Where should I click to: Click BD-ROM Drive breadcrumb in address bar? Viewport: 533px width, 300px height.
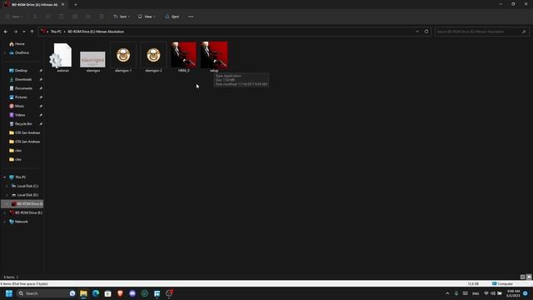pos(96,32)
